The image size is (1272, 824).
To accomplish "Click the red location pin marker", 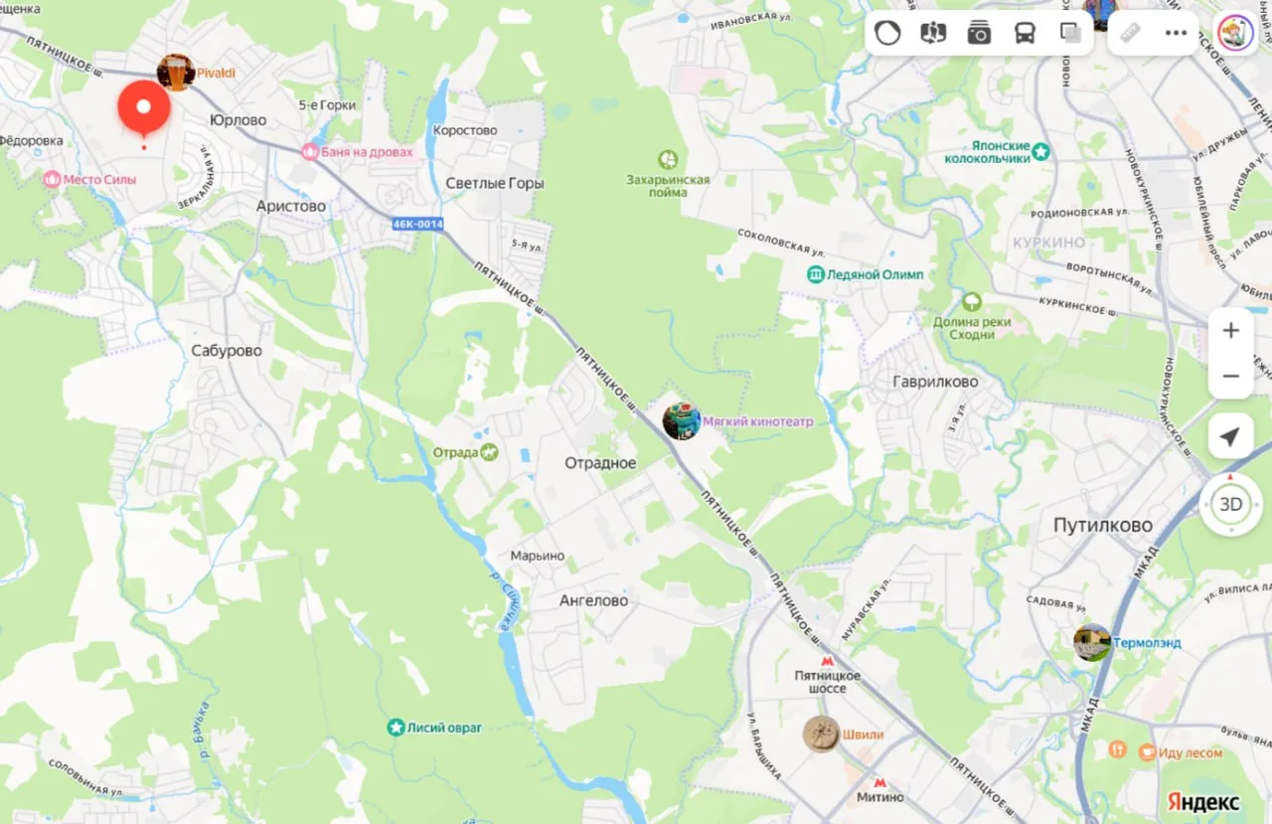I will (x=143, y=109).
